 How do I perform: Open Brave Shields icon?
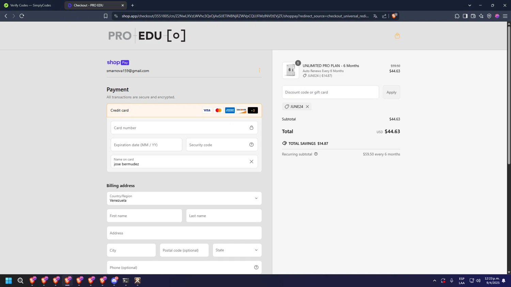tap(394, 16)
